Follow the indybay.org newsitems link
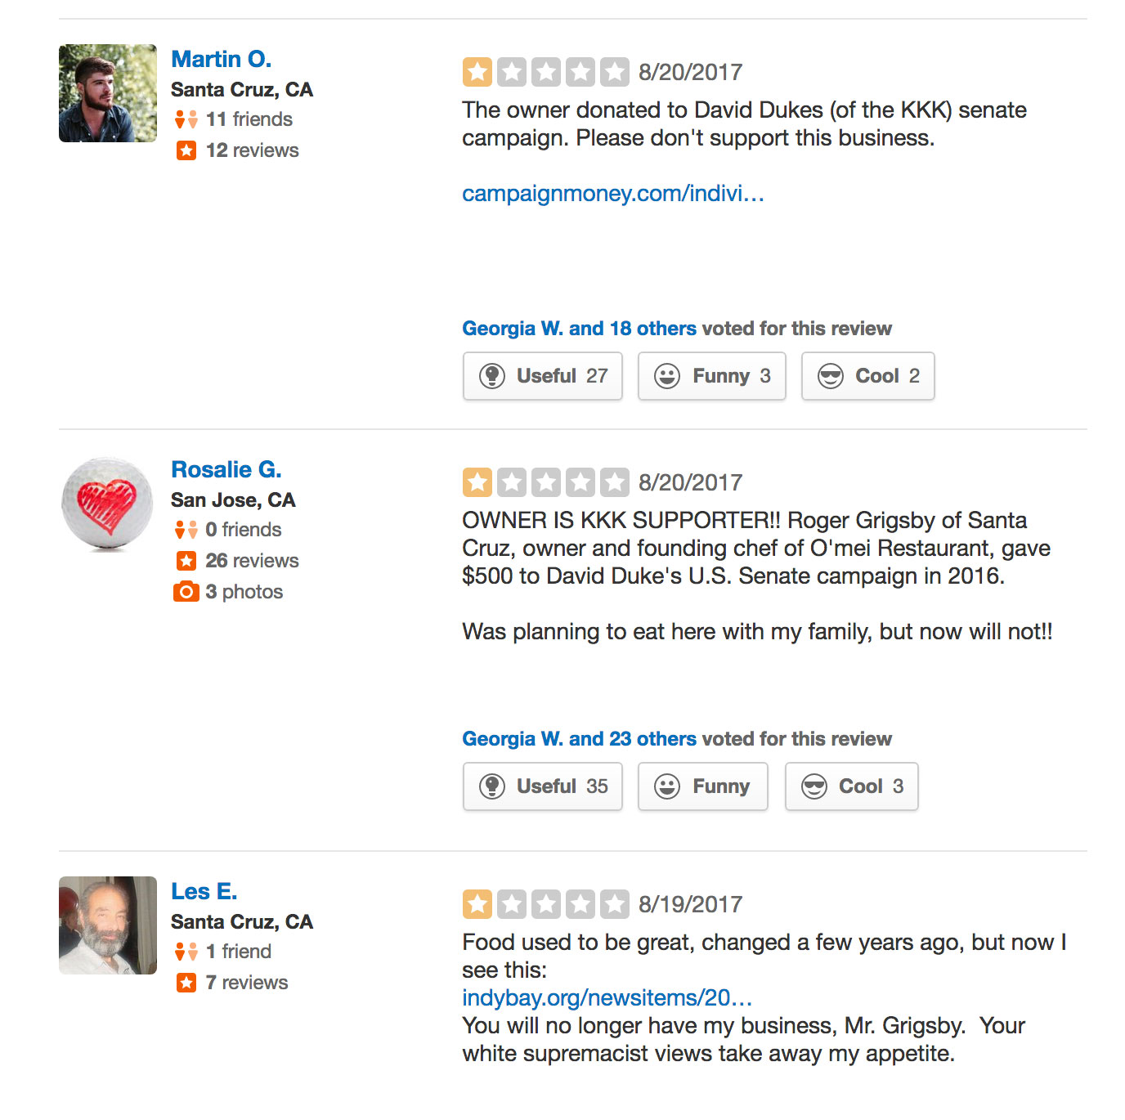This screenshot has height=1120, width=1125. pos(607,998)
